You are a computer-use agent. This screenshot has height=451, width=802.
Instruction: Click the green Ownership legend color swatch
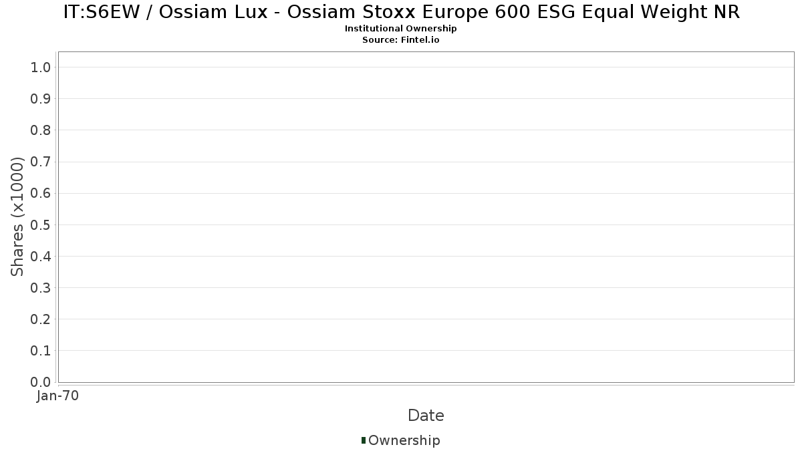(x=364, y=440)
